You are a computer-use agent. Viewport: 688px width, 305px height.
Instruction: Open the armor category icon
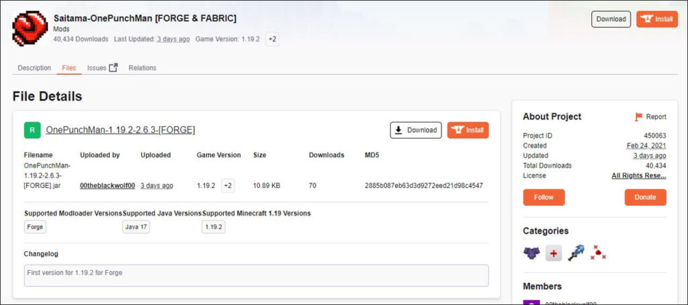point(531,253)
